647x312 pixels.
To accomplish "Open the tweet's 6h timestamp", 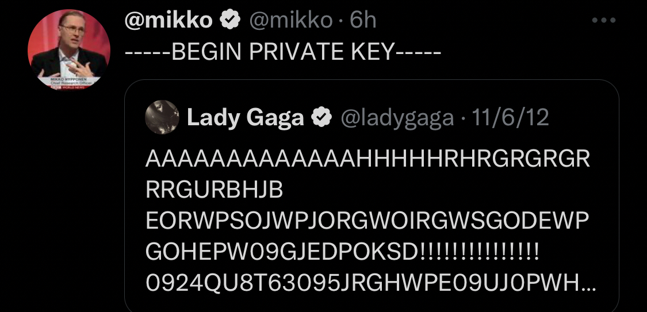I will click(363, 21).
